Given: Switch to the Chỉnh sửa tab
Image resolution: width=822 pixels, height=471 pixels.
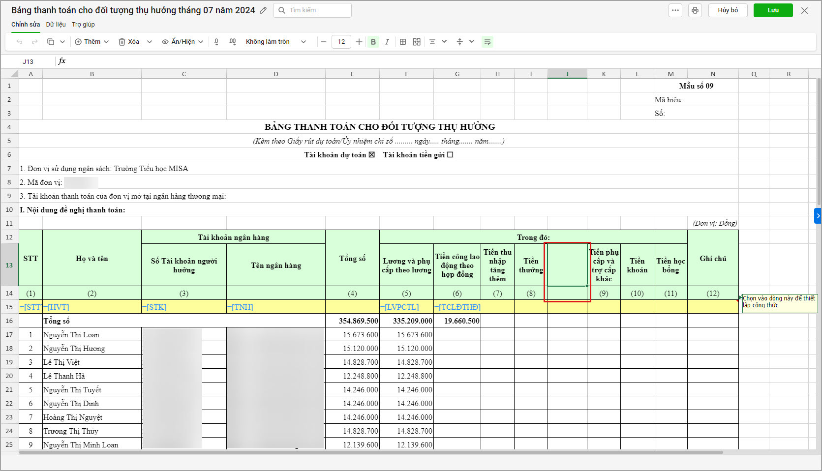Looking at the screenshot, I should (x=26, y=25).
